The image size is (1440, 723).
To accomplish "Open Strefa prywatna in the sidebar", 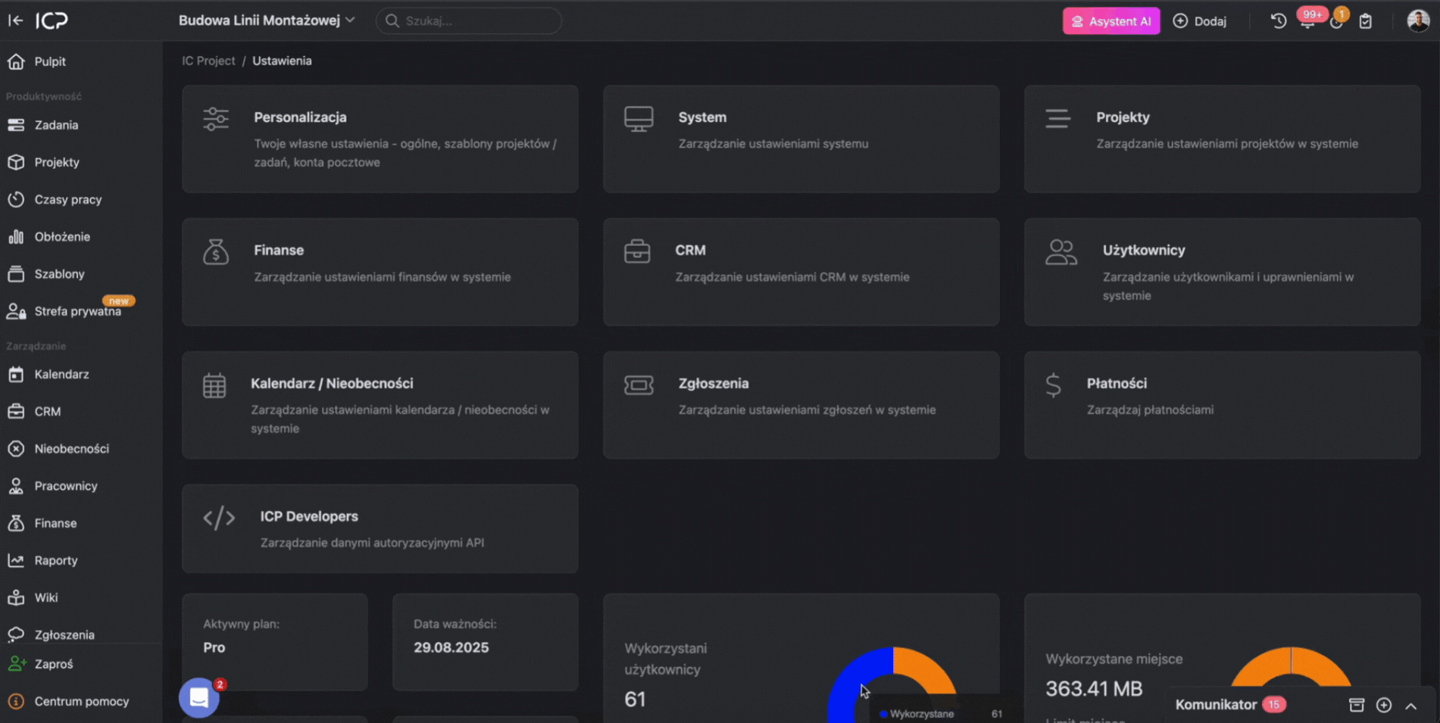I will click(77, 311).
